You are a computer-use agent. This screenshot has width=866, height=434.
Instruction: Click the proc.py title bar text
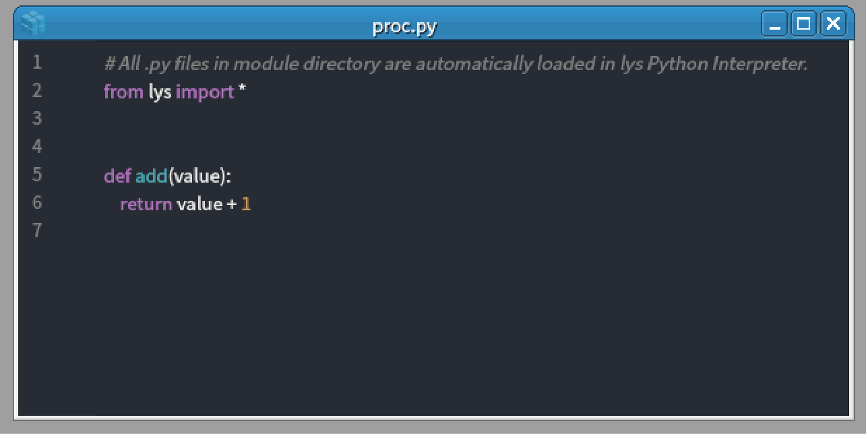[x=404, y=26]
